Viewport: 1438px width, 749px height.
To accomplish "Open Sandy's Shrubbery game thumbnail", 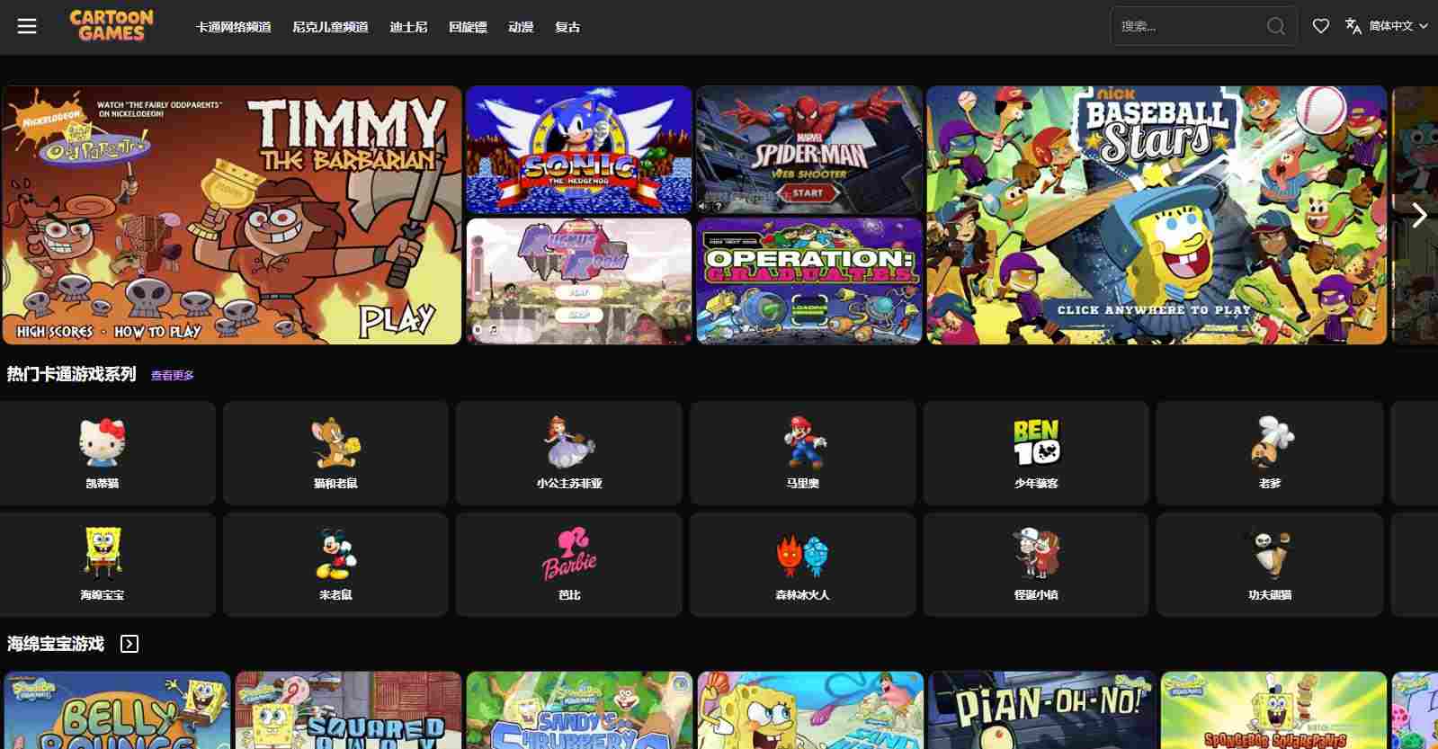I will pos(579,710).
